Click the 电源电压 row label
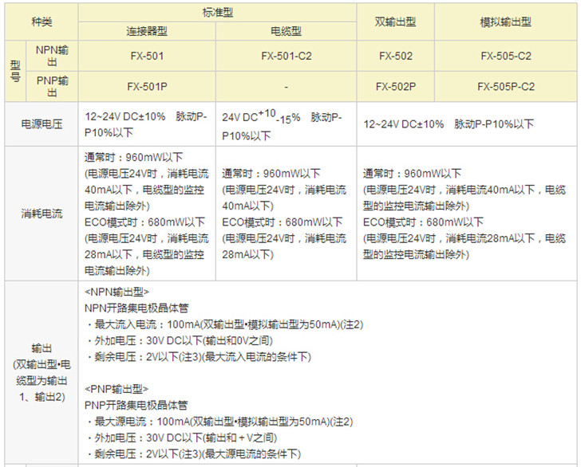This screenshot has width=581, height=467. pyautogui.click(x=41, y=124)
